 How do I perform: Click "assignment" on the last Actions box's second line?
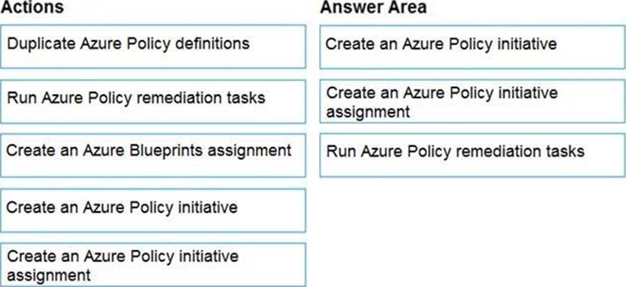pos(49,275)
